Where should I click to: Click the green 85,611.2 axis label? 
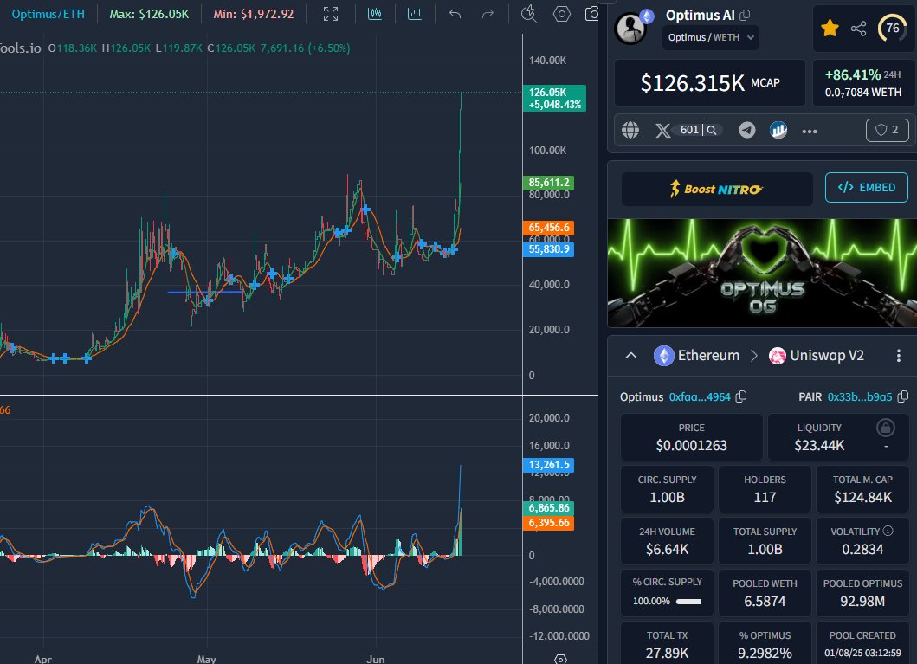pos(549,183)
